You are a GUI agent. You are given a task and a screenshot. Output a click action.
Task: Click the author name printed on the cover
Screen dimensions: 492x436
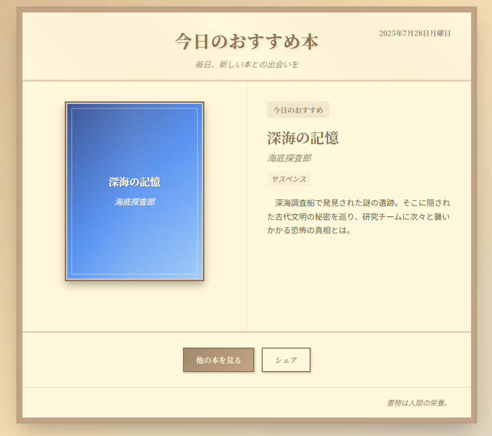click(x=135, y=202)
